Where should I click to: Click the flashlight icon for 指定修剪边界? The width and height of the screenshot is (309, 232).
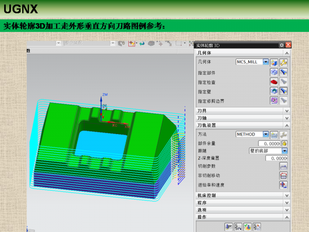(x=283, y=101)
